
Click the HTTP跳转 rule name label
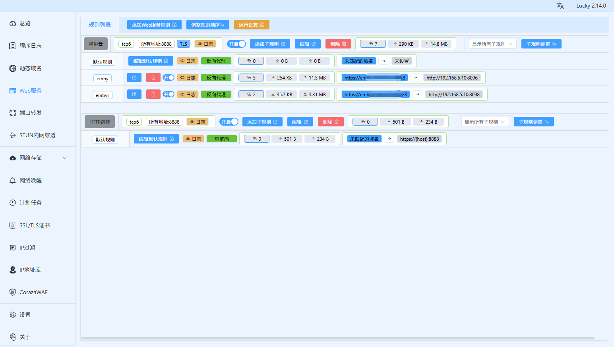pyautogui.click(x=100, y=122)
